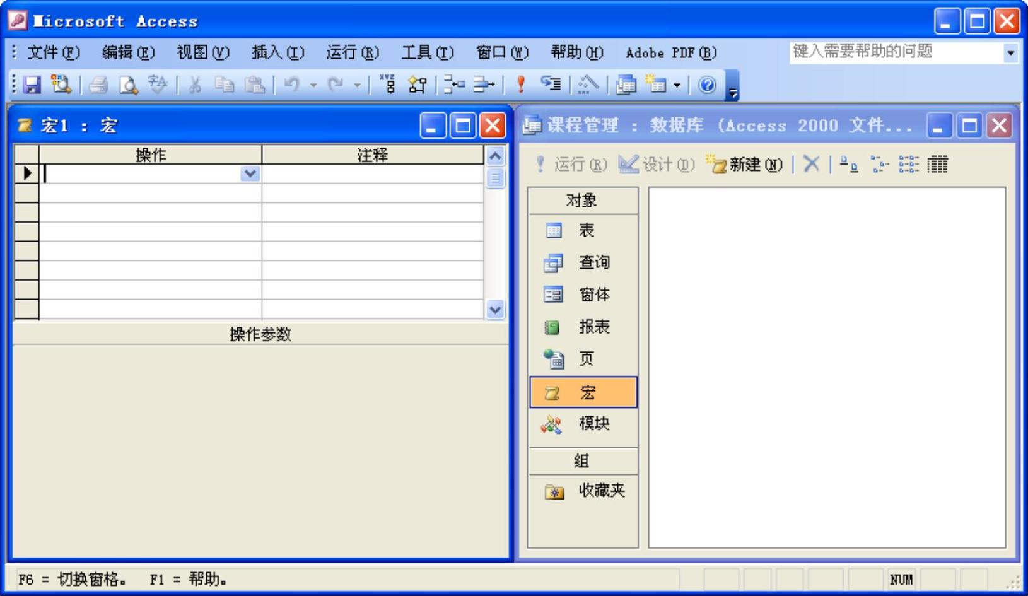Click the 运行(R) button in database window
This screenshot has height=596, width=1028.
[570, 165]
